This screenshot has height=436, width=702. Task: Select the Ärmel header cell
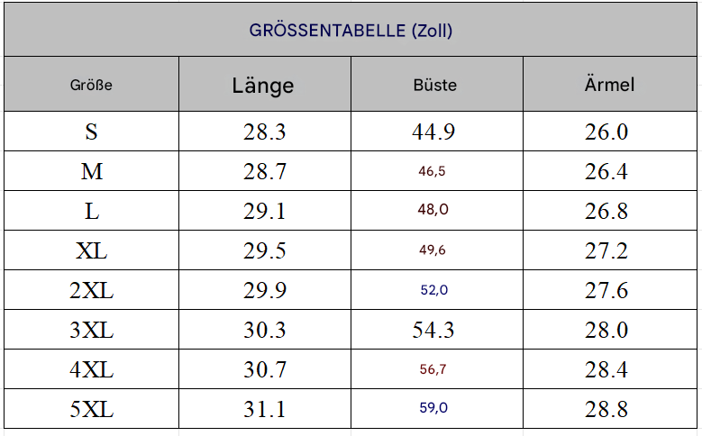pyautogui.click(x=610, y=84)
